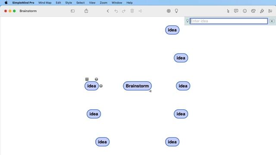Click the redo arrow icon
The height and width of the screenshot is (155, 276).
[x=124, y=11]
